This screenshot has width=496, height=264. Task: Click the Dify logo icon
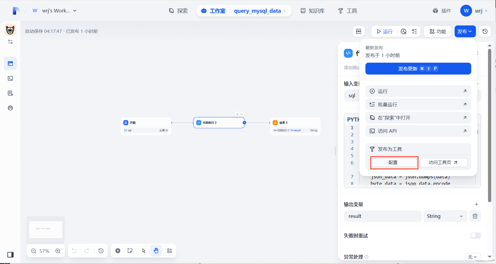pyautogui.click(x=16, y=11)
